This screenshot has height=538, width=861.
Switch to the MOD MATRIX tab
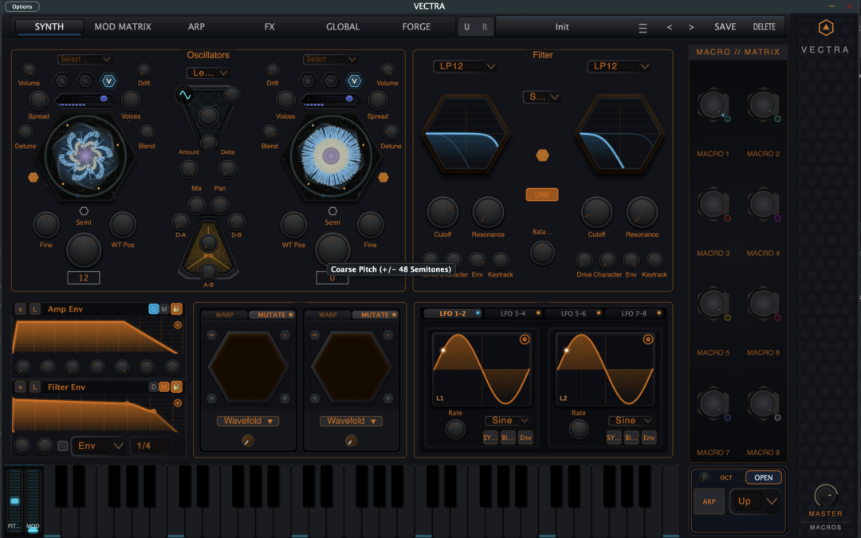pos(123,27)
